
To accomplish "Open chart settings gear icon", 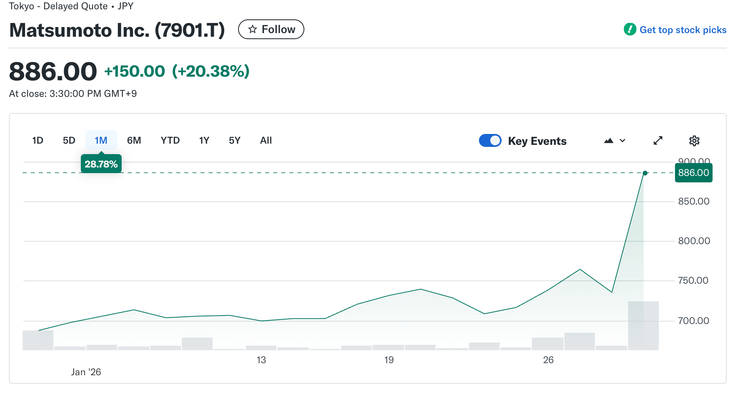I will 694,141.
